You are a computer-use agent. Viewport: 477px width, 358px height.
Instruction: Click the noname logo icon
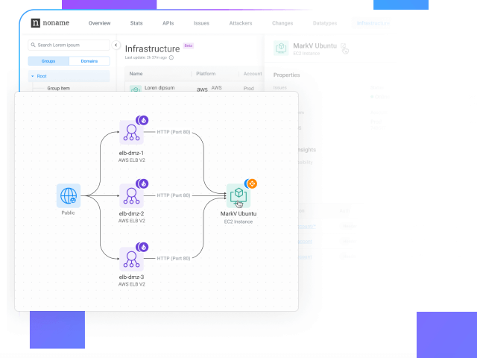35,23
